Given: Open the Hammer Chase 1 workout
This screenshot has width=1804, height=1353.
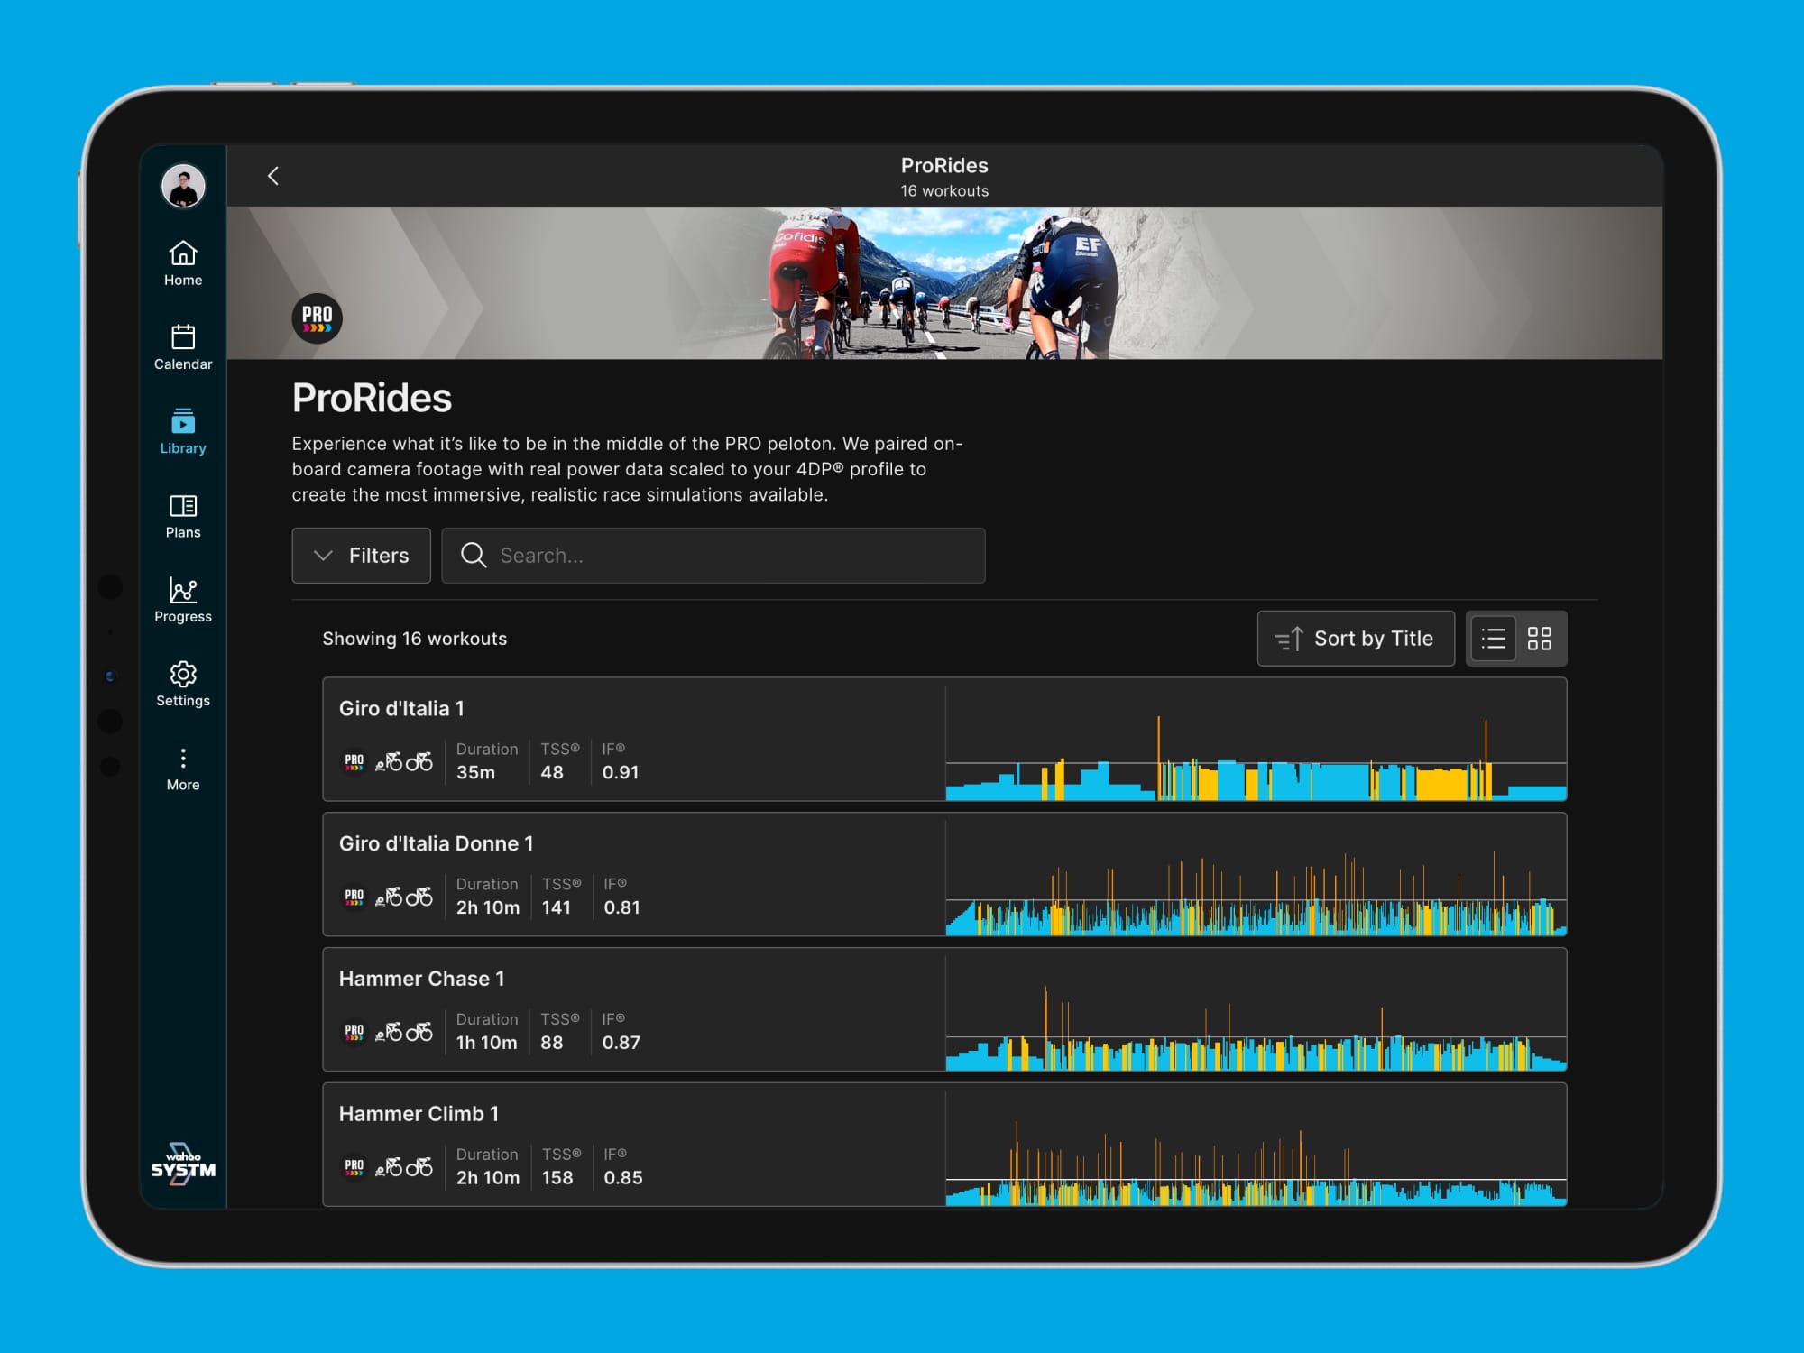Looking at the screenshot, I should click(944, 1009).
